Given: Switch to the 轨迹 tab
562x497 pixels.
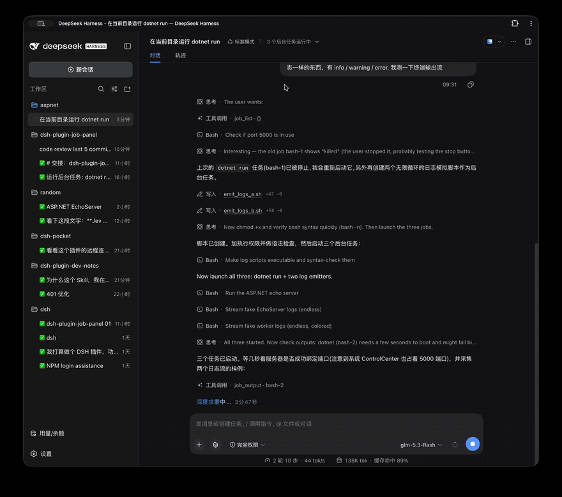Looking at the screenshot, I should point(180,55).
